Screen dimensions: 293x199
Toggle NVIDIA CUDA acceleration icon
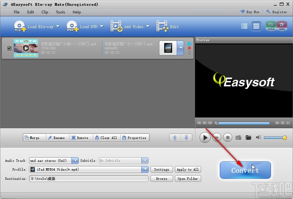tap(271, 26)
